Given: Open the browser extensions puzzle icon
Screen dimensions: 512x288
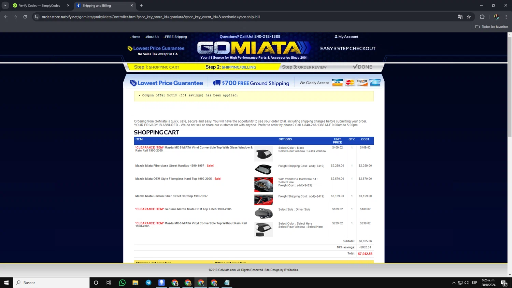Looking at the screenshot, I should tap(482, 17).
